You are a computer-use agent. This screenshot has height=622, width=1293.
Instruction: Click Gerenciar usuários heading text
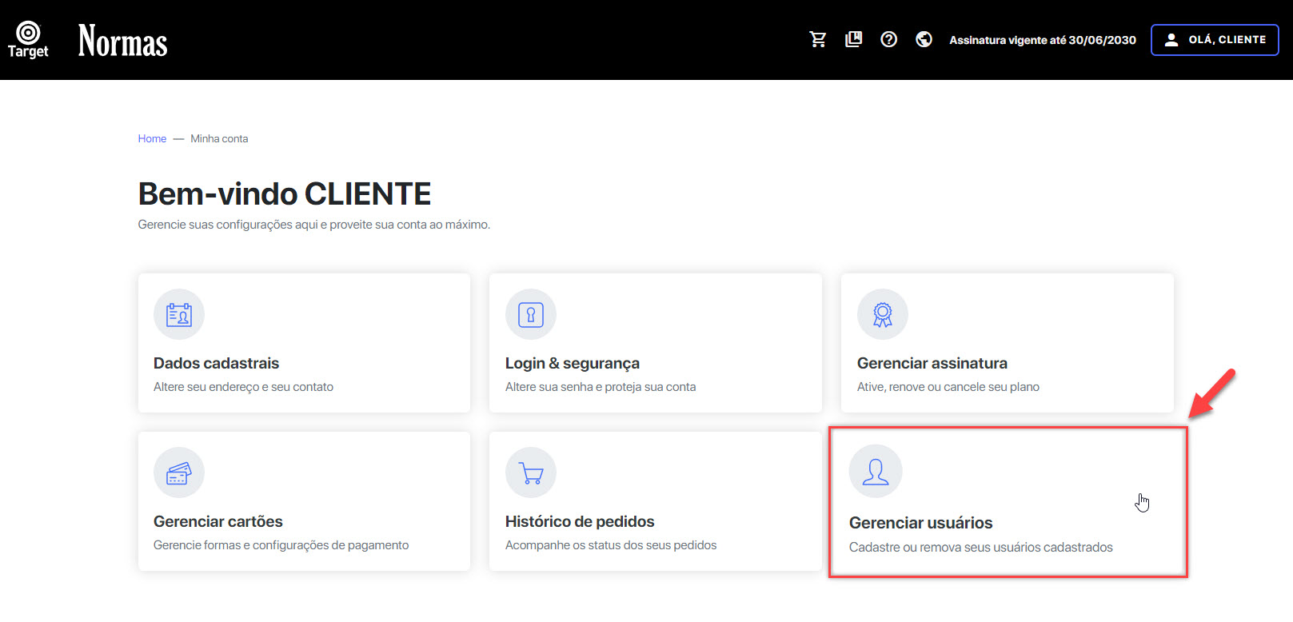[x=920, y=523]
